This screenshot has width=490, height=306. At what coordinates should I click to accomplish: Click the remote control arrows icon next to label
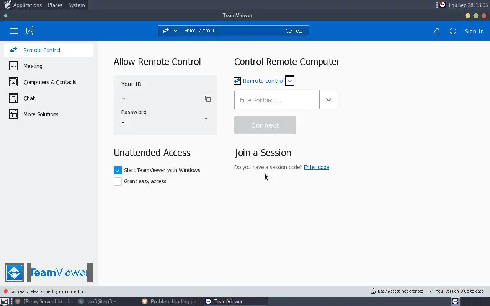[x=237, y=81]
